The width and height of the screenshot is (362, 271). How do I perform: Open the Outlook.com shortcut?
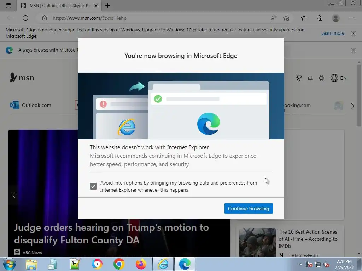click(x=31, y=105)
